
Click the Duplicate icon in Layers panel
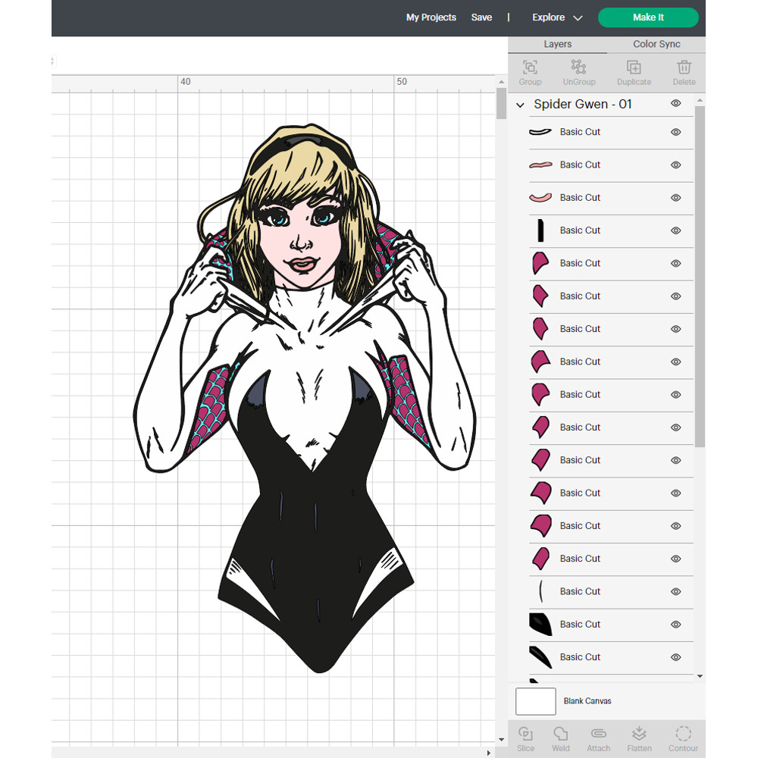634,72
